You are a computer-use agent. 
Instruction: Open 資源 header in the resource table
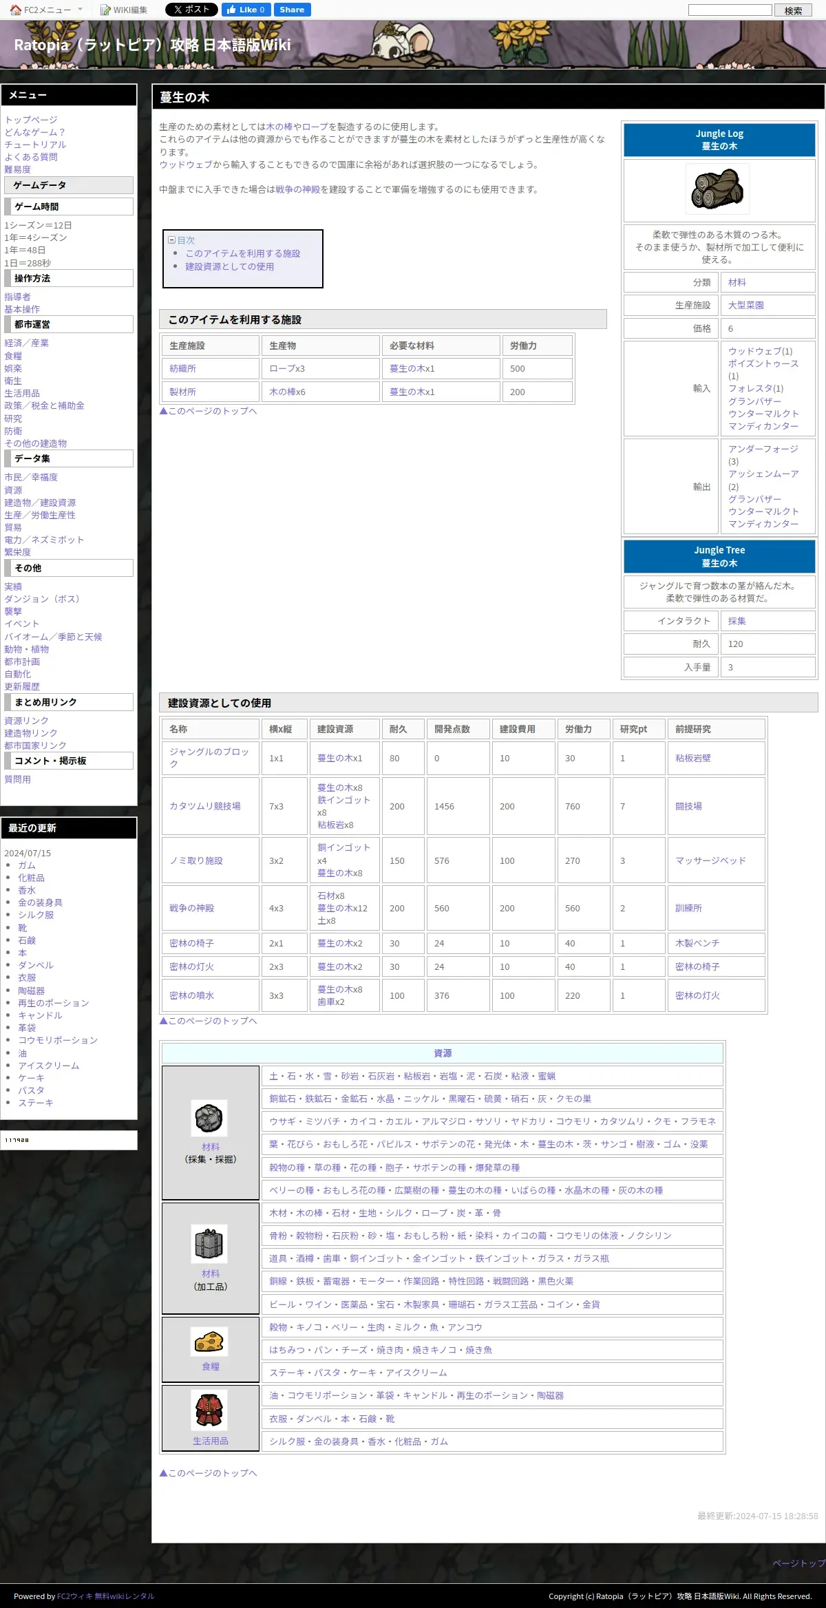tap(443, 1053)
